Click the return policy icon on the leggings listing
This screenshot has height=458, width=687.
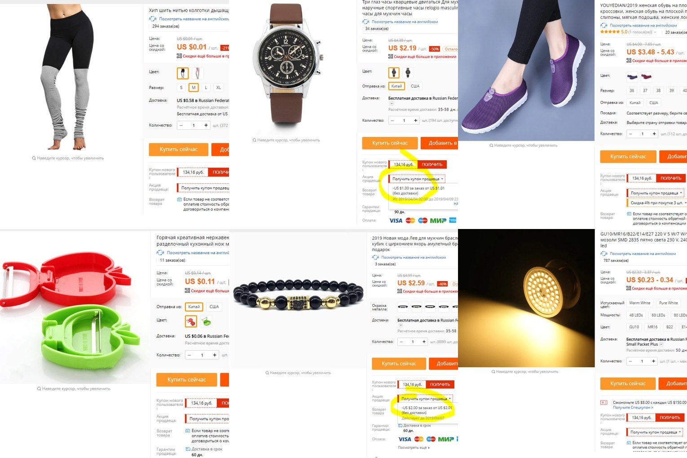(180, 199)
